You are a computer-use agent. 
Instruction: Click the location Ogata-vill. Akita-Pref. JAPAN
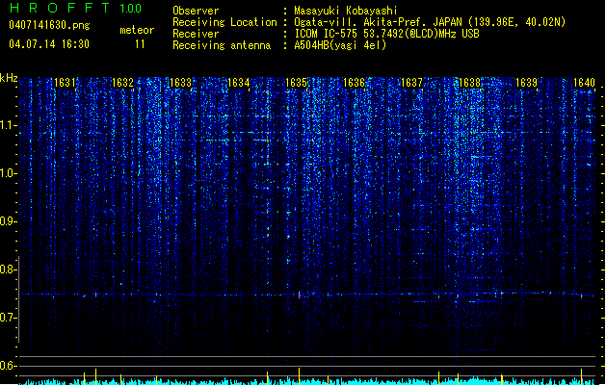tap(379, 22)
